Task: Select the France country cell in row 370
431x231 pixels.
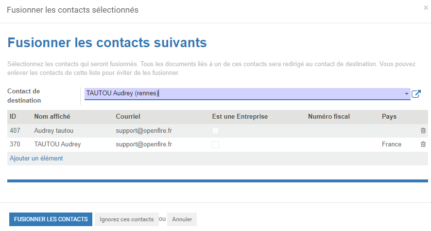Action: pos(392,144)
